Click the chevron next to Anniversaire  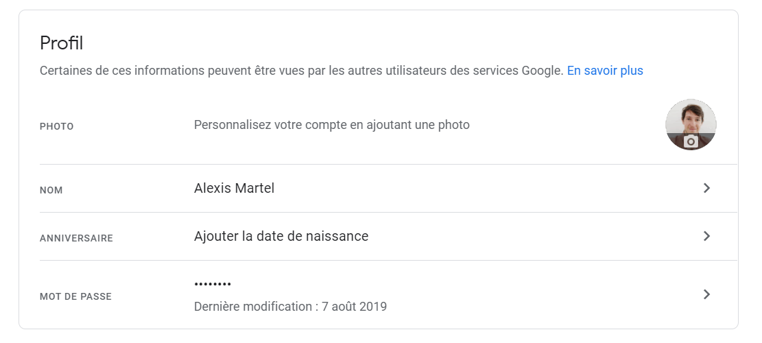click(x=706, y=236)
